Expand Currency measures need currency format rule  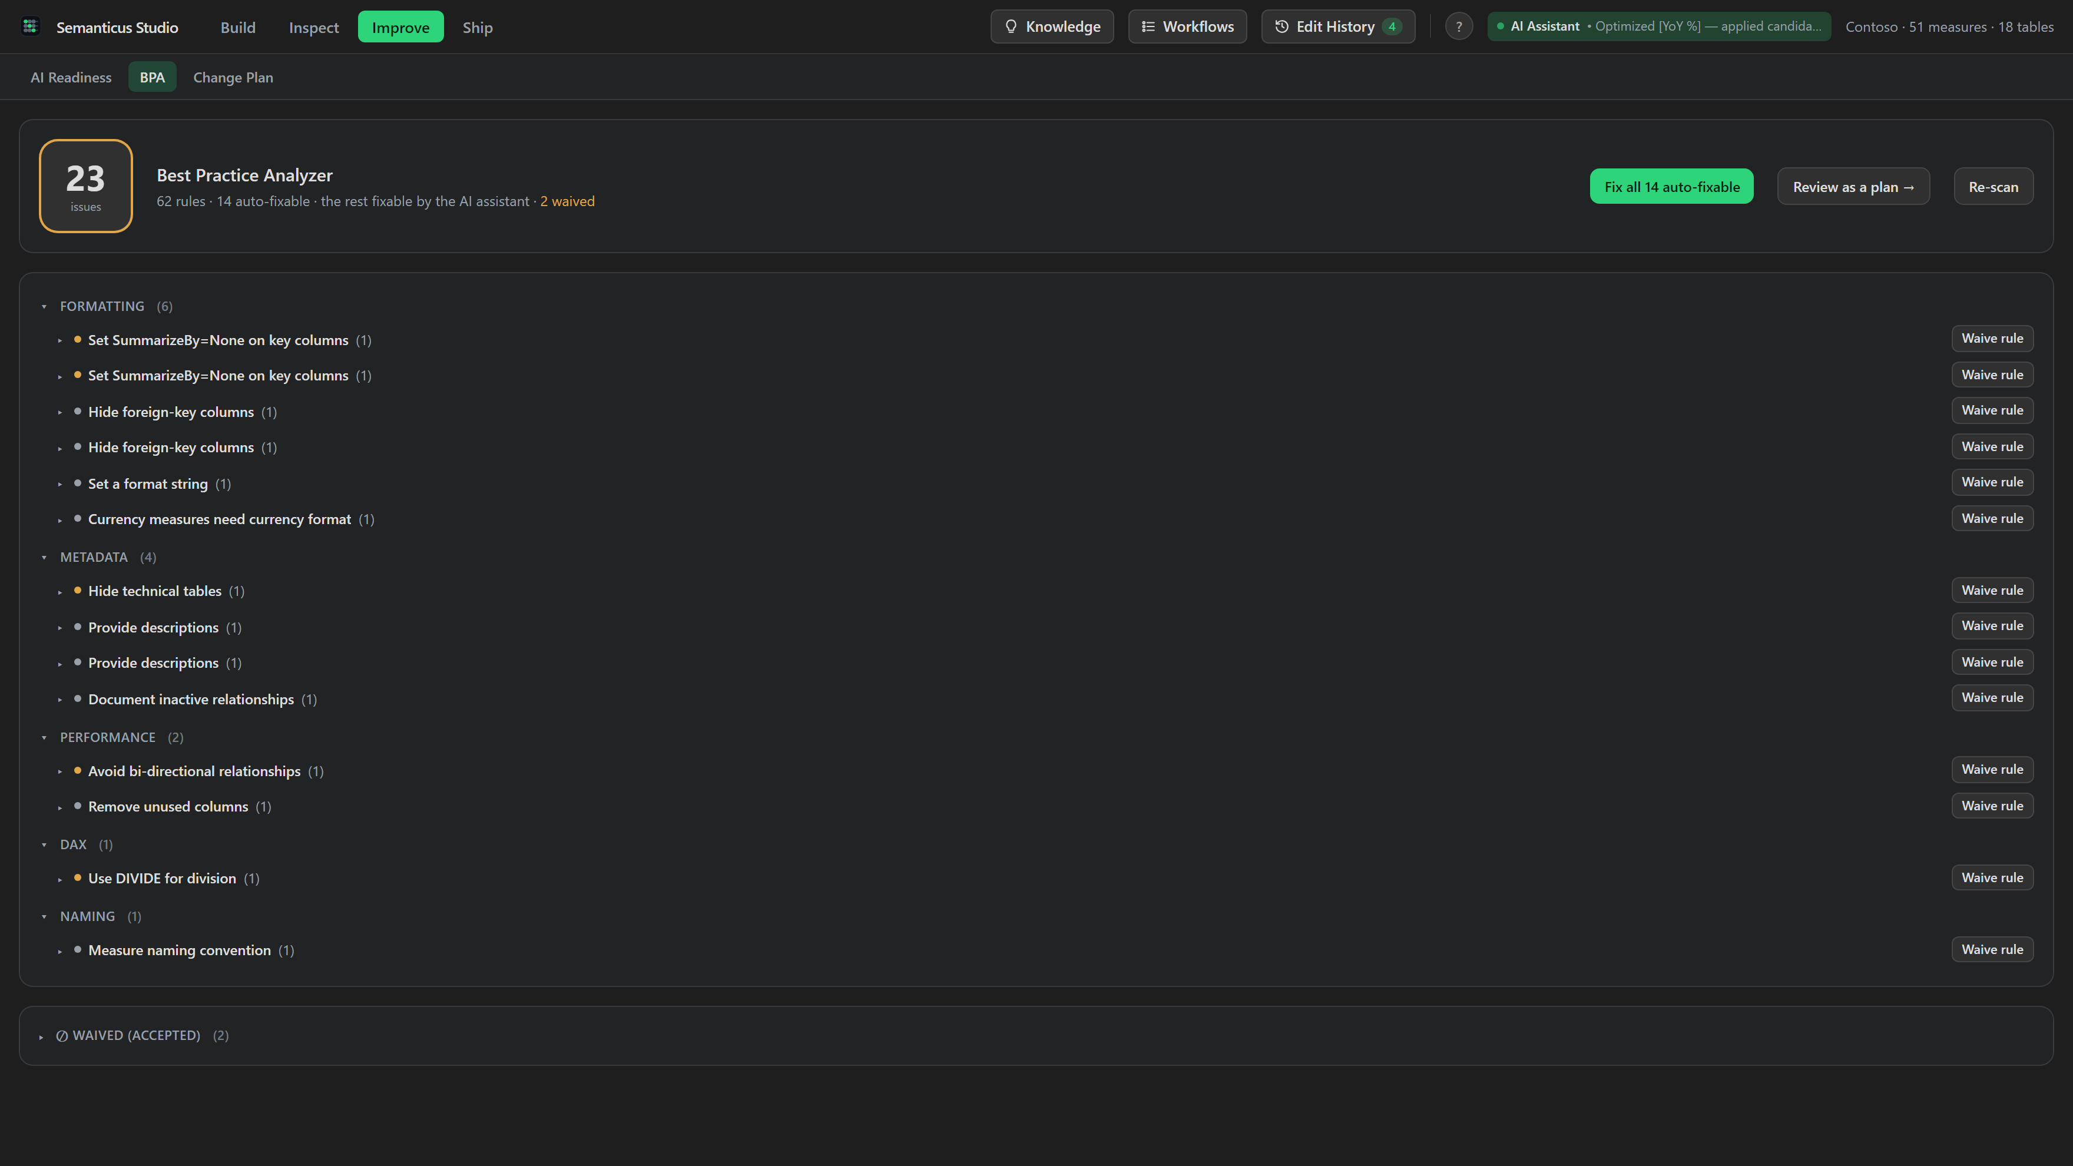click(x=59, y=521)
